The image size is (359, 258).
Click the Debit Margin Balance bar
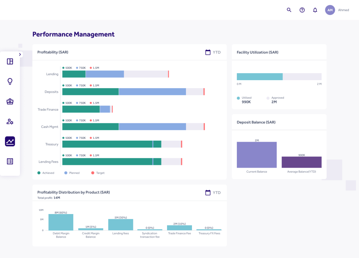(x=61, y=222)
